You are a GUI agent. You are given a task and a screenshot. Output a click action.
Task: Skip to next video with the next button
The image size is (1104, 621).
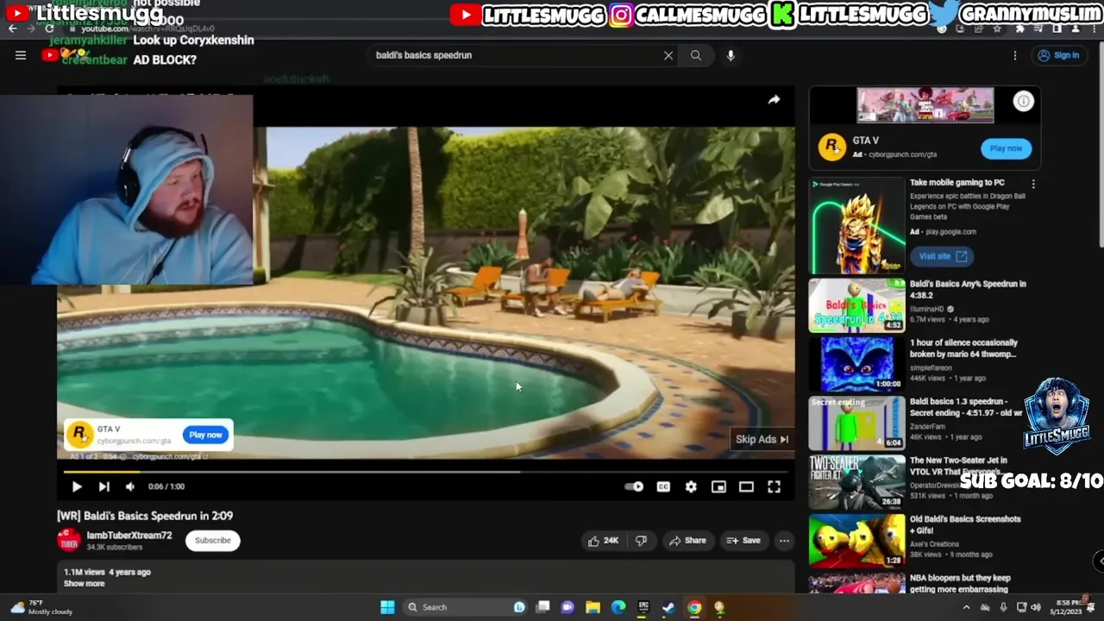point(103,486)
